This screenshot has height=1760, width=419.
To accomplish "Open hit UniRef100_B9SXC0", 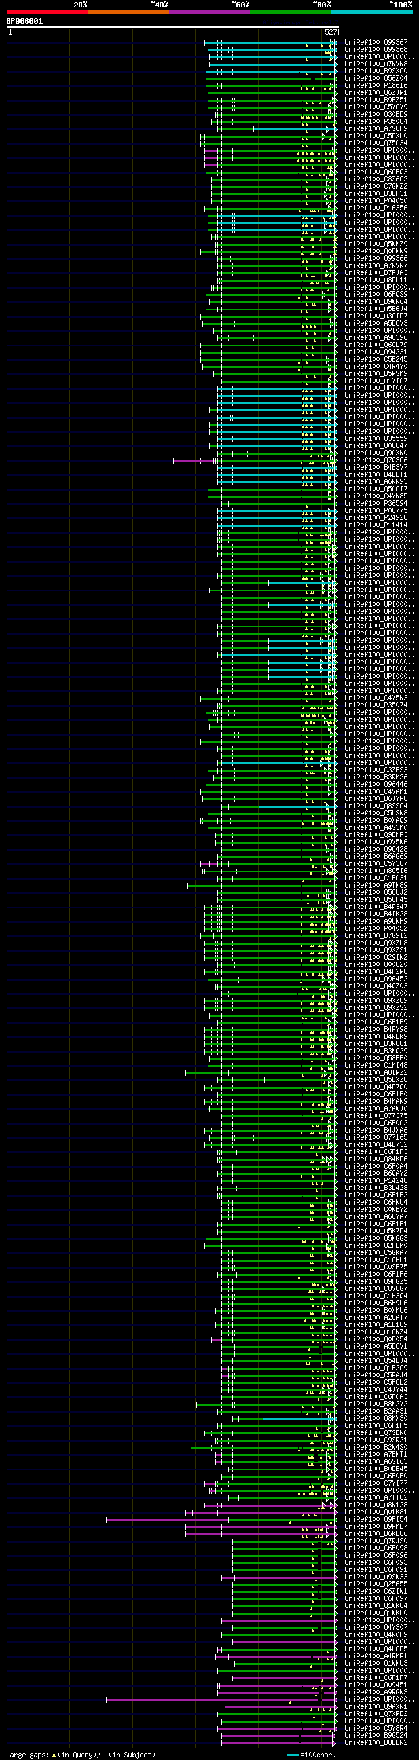I will point(376,71).
